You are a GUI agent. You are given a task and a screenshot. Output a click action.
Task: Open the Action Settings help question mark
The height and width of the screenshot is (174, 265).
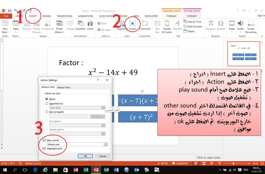click(98, 80)
